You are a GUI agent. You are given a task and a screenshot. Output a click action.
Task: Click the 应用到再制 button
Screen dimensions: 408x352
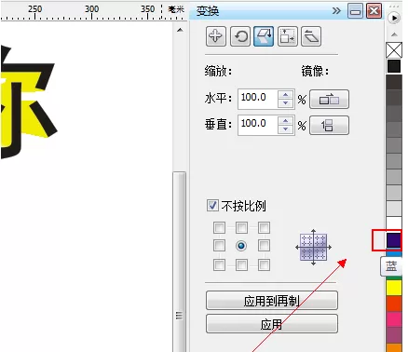(272, 301)
